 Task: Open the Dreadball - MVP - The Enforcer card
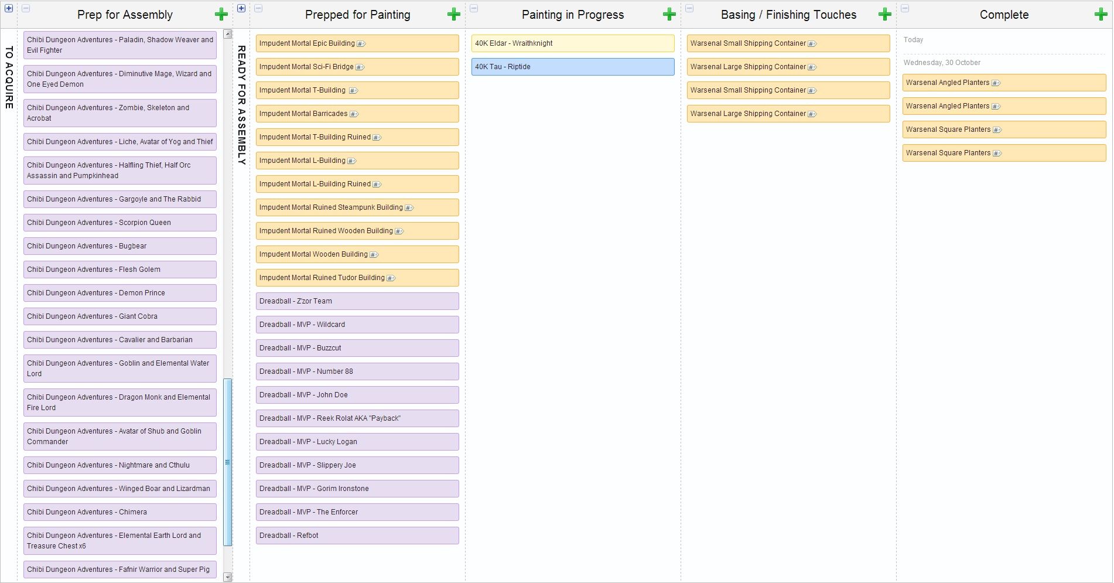(x=357, y=512)
